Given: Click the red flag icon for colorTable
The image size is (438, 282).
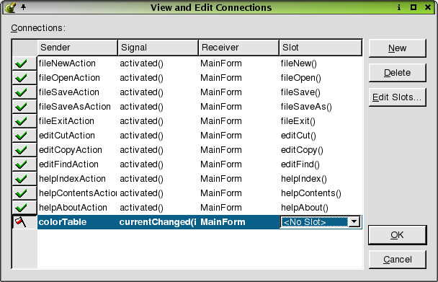Looking at the screenshot, I should click(x=20, y=222).
